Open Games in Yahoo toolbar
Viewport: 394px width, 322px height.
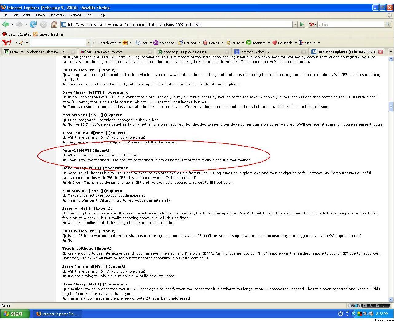click(x=211, y=43)
